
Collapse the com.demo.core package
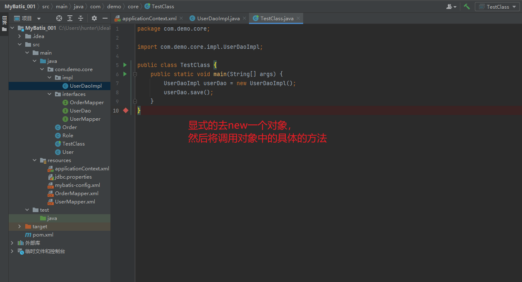coord(42,69)
